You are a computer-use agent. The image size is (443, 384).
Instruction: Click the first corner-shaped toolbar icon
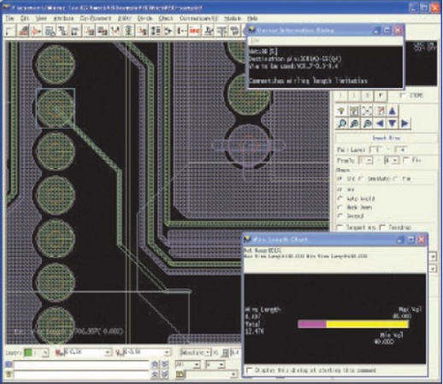point(10,31)
